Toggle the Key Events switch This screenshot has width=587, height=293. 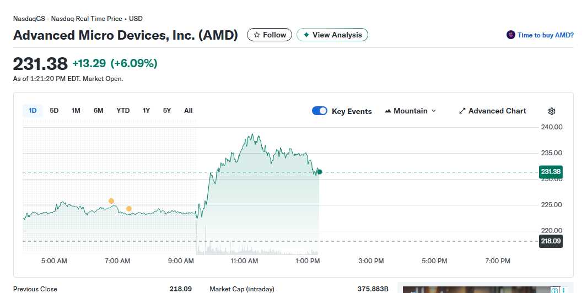coord(319,111)
